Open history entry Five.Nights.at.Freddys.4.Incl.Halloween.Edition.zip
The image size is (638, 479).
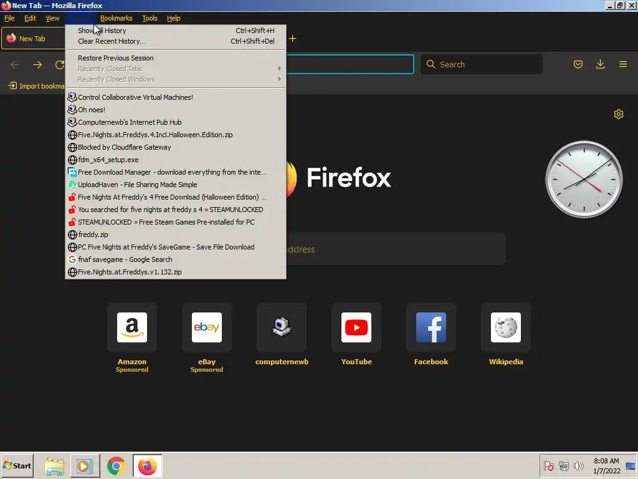[x=176, y=135]
